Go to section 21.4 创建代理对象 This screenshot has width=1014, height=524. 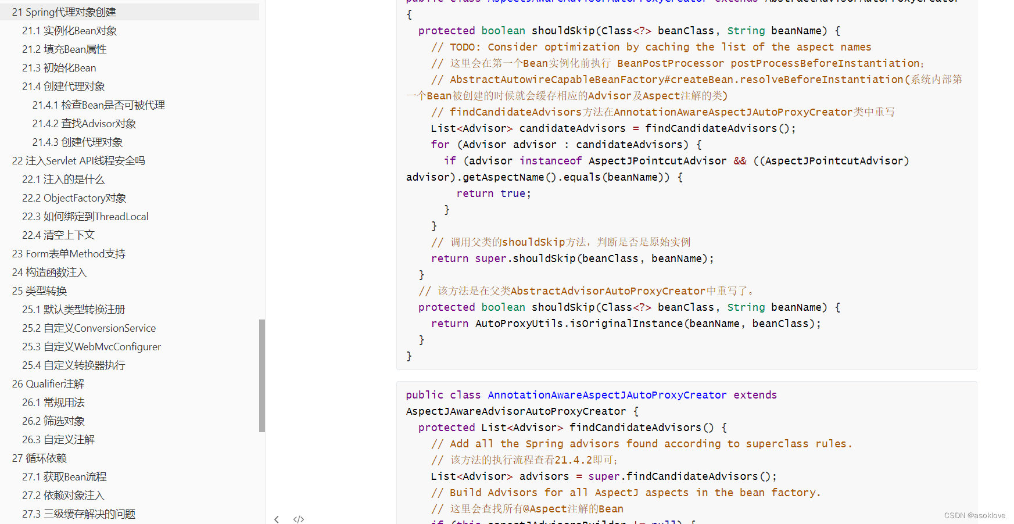64,87
